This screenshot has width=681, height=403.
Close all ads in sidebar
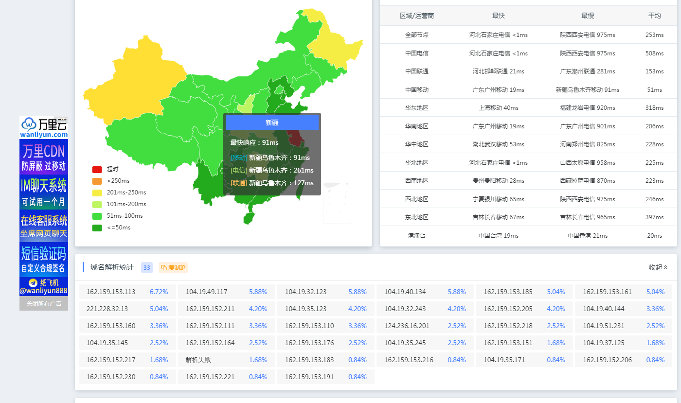pos(44,303)
